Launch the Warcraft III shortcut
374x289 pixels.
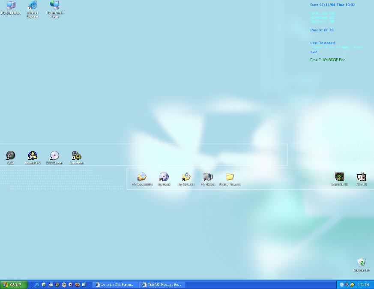tap(339, 177)
